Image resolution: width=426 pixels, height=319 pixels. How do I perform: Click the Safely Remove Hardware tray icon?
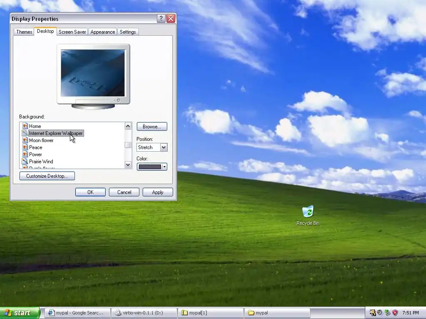tap(387, 313)
